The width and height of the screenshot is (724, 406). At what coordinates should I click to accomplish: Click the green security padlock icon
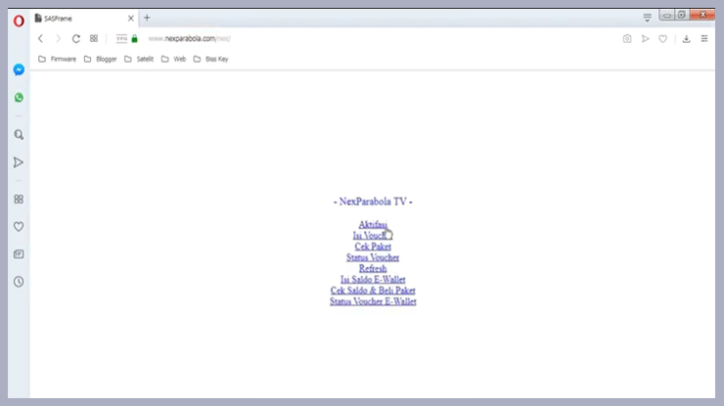(x=134, y=39)
